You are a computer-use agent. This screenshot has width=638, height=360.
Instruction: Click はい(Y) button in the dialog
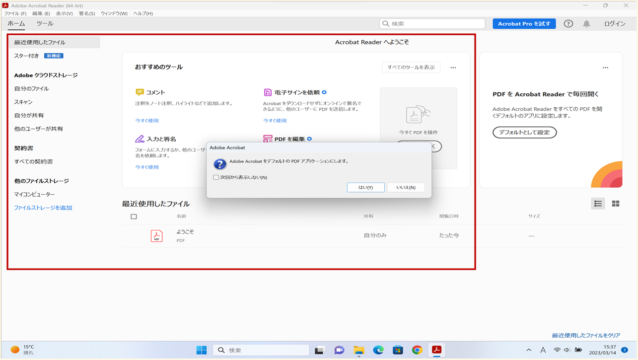366,187
